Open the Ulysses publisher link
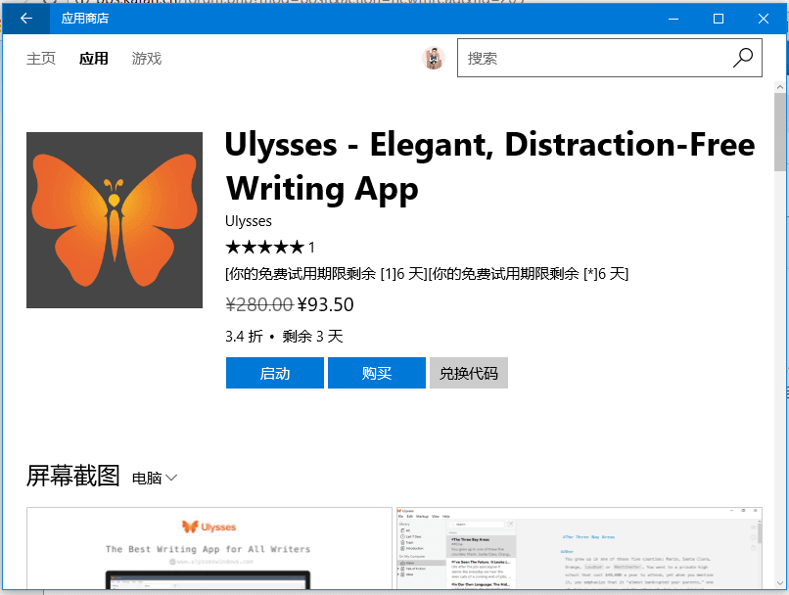This screenshot has width=789, height=595. (248, 221)
